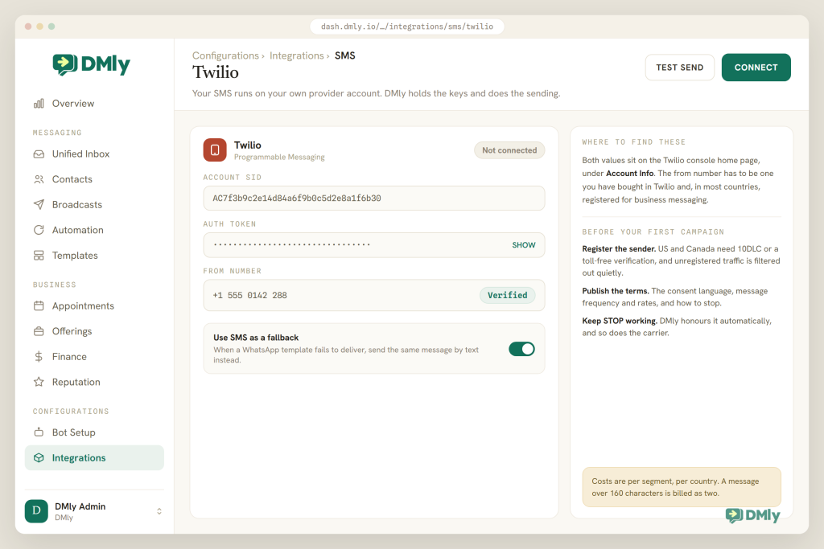
Task: Click the FROM NUMBER field label
Action: click(233, 271)
